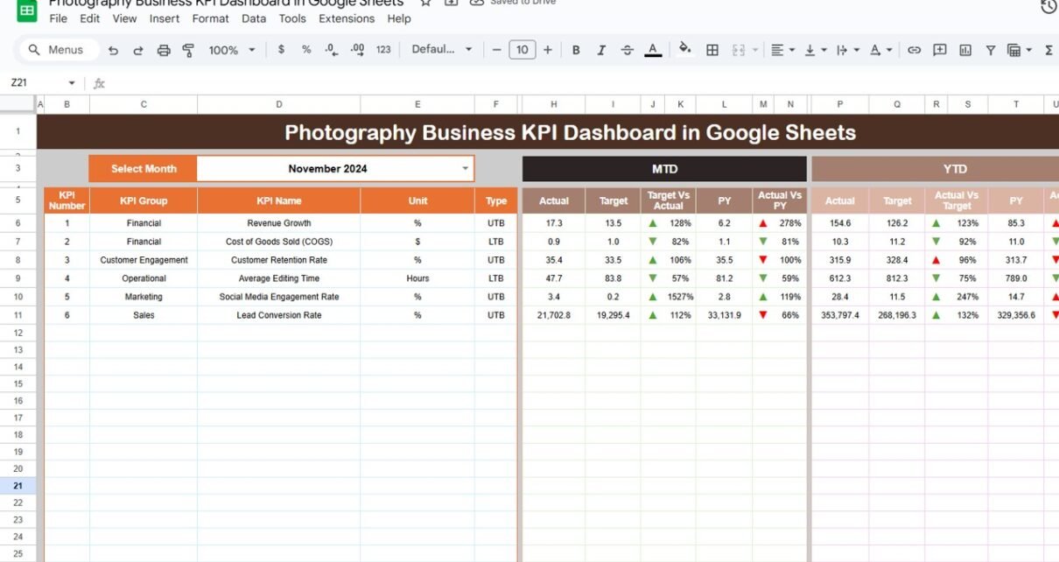
Task: Click the Insert comment icon
Action: [940, 50]
